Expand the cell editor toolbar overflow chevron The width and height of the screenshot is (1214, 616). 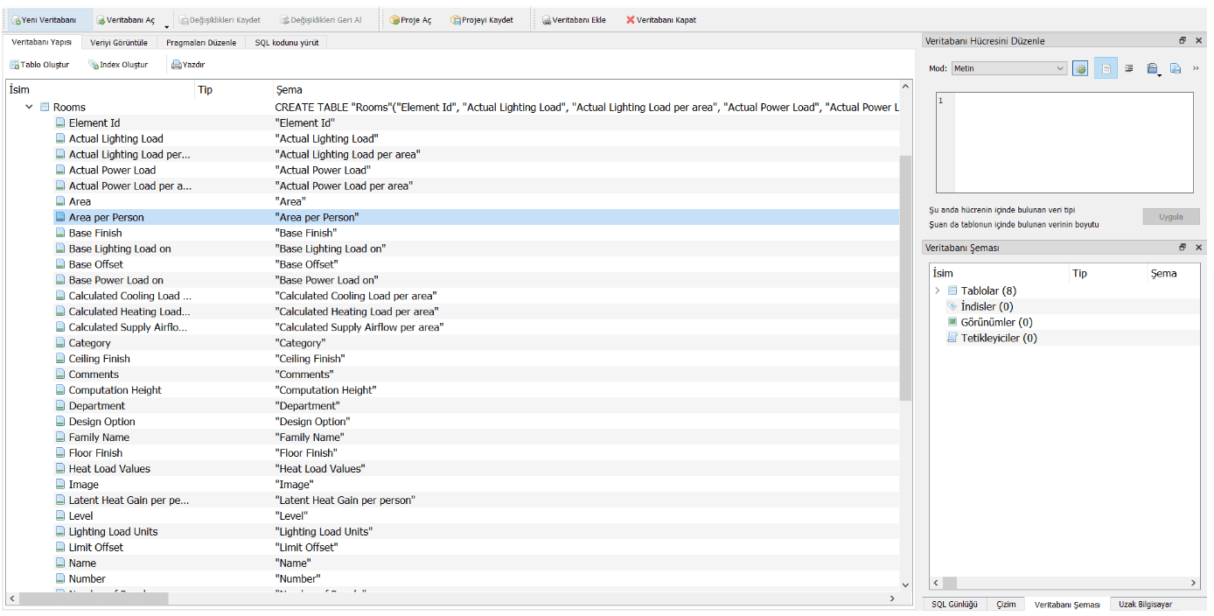[1196, 68]
